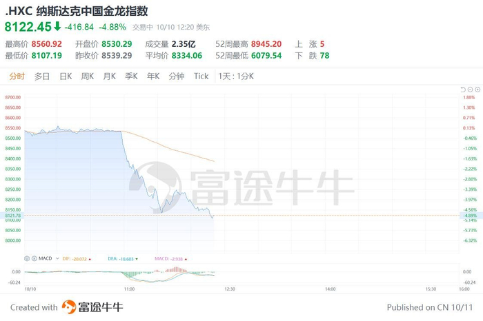Click the green down arrow beside price
Screen dimensions: 483x321
57,27
